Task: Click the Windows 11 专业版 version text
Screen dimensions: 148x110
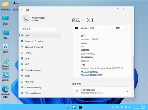Action: click(89, 39)
